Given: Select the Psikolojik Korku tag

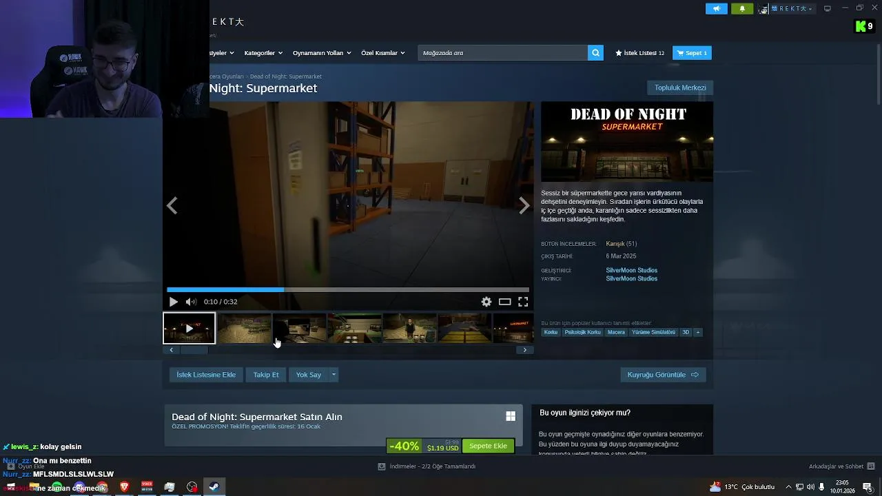Looking at the screenshot, I should coord(582,332).
